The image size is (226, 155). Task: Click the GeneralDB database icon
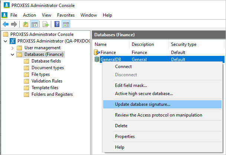pos(97,59)
